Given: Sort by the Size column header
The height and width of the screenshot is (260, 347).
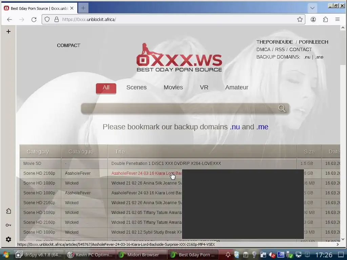Looking at the screenshot, I should (x=309, y=151).
